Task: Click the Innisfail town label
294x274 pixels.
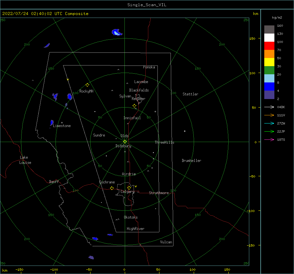Action: pyautogui.click(x=132, y=118)
